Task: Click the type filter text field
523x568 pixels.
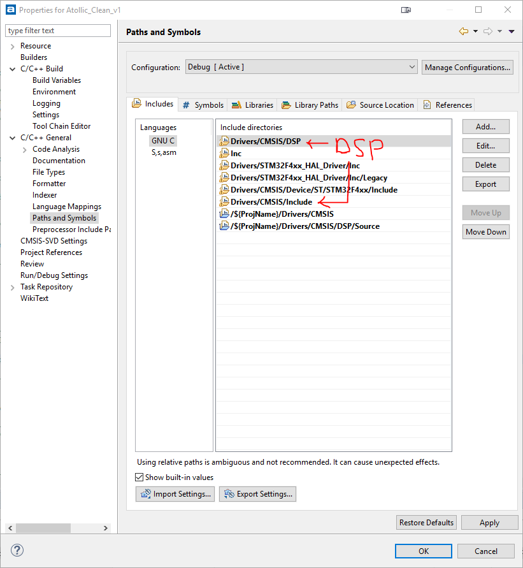Action: click(x=57, y=31)
